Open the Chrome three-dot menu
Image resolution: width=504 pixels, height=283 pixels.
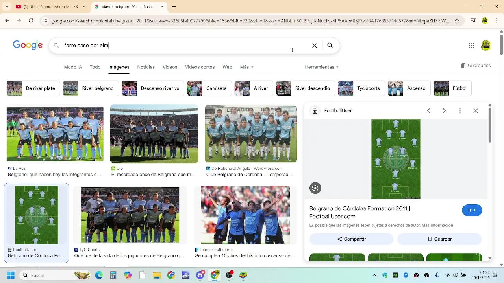click(496, 21)
